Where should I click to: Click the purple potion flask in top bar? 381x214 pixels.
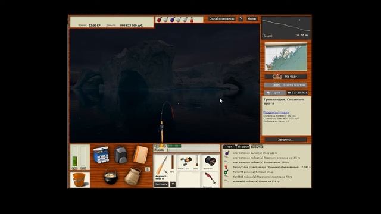[x=172, y=20]
